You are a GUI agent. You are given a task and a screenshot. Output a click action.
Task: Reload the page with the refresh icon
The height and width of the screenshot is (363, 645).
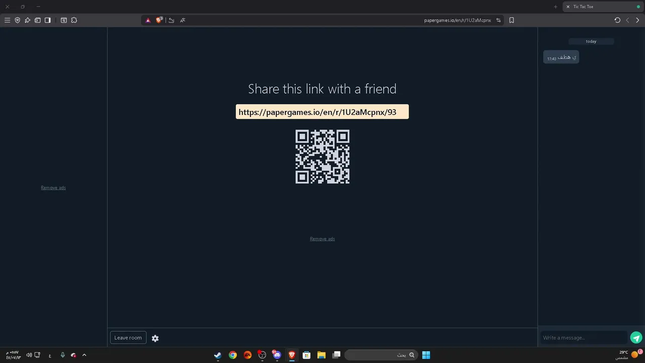[x=617, y=20]
